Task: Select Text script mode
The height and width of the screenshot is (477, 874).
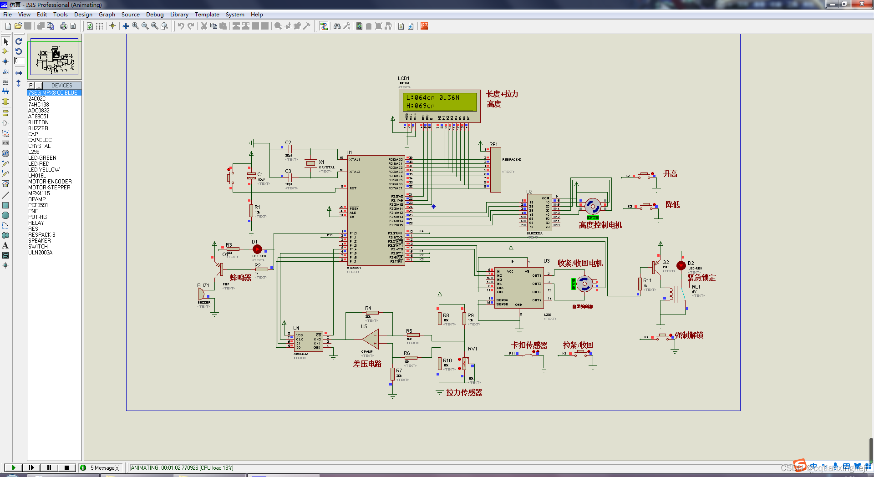Action: (5, 81)
